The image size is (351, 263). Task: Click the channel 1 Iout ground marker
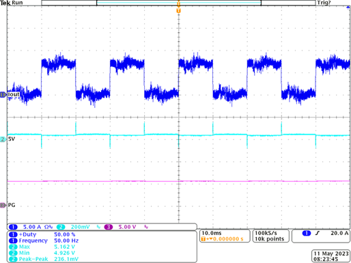click(3, 94)
